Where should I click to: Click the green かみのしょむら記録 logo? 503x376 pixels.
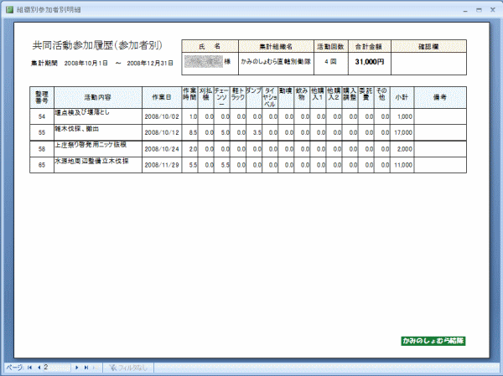tap(433, 341)
